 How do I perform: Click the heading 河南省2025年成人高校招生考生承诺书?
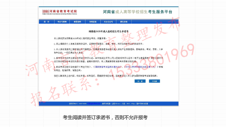(108, 32)
